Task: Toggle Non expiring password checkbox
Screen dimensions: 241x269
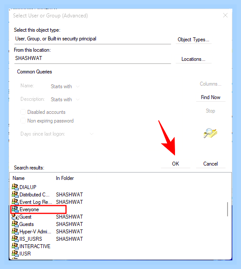Action: pyautogui.click(x=23, y=121)
